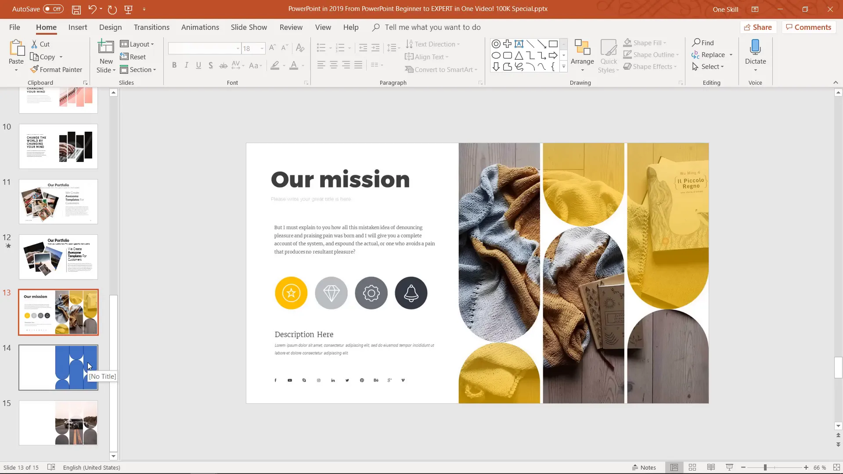Add a New Slide
Screen dimensions: 843x474
click(106, 56)
